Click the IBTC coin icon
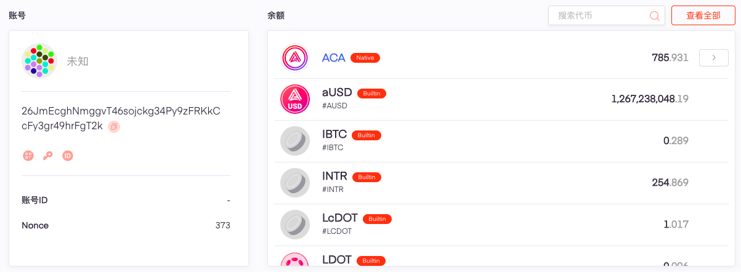The width and height of the screenshot is (741, 272). pyautogui.click(x=294, y=140)
